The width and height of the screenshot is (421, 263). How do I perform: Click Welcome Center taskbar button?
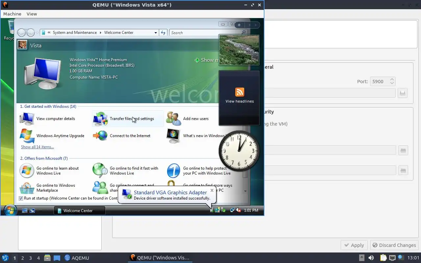(80, 210)
